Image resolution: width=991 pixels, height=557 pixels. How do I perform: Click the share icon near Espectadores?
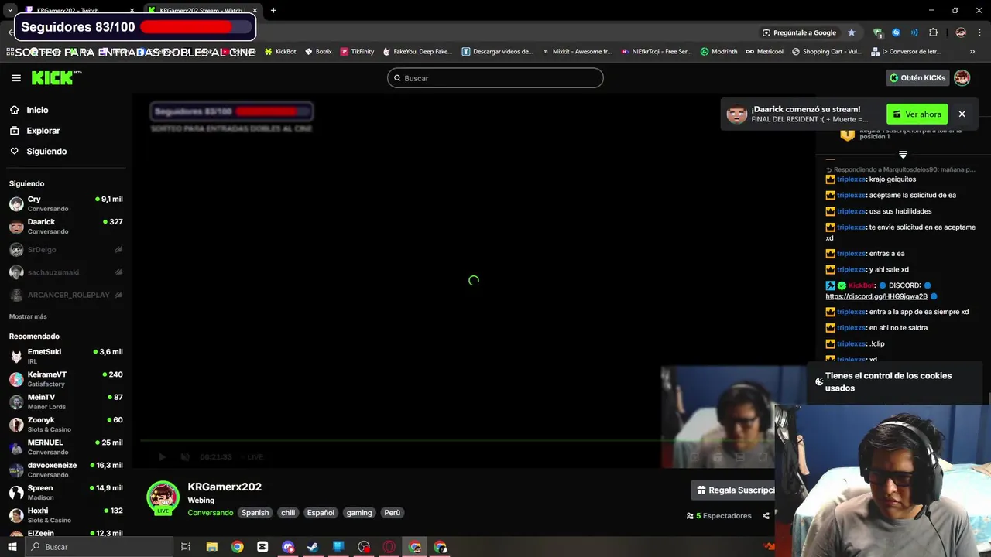tap(766, 516)
